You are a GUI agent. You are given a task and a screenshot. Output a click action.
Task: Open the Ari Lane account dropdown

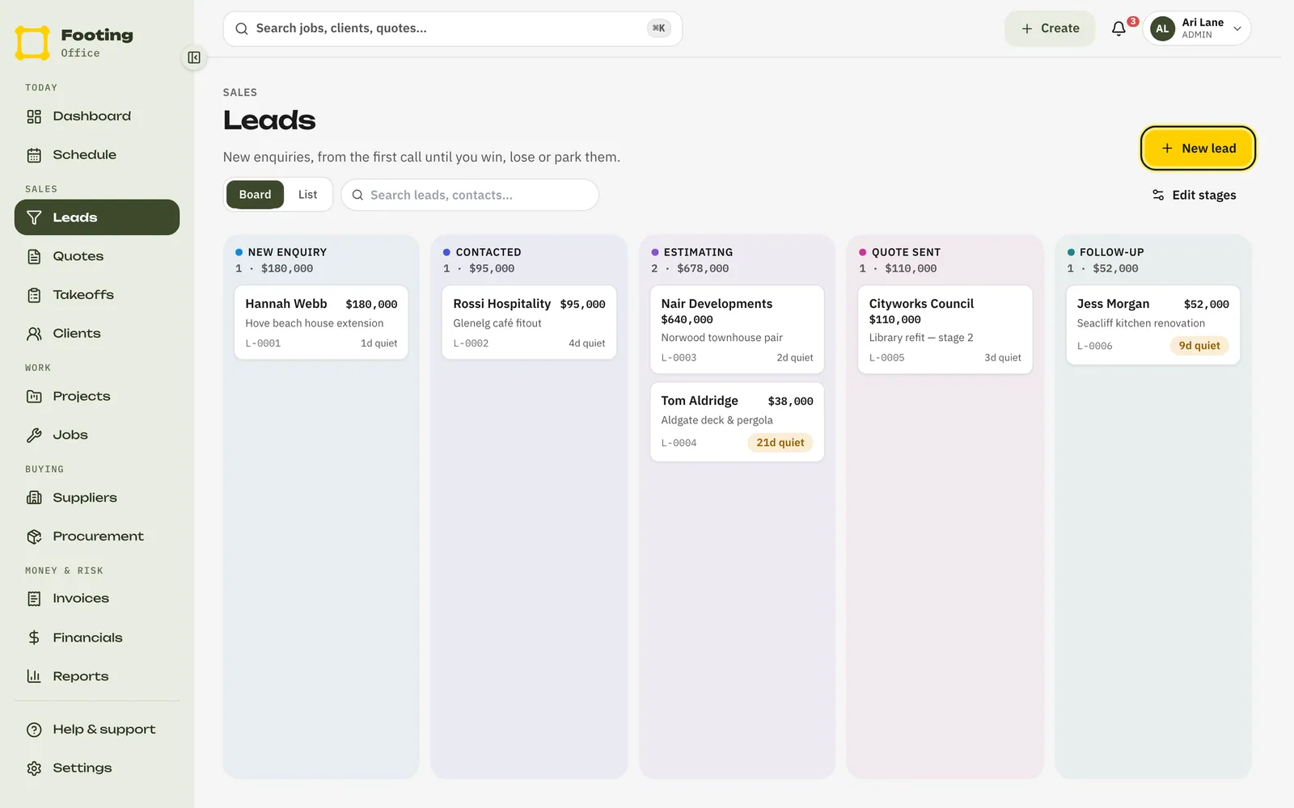tap(1196, 28)
